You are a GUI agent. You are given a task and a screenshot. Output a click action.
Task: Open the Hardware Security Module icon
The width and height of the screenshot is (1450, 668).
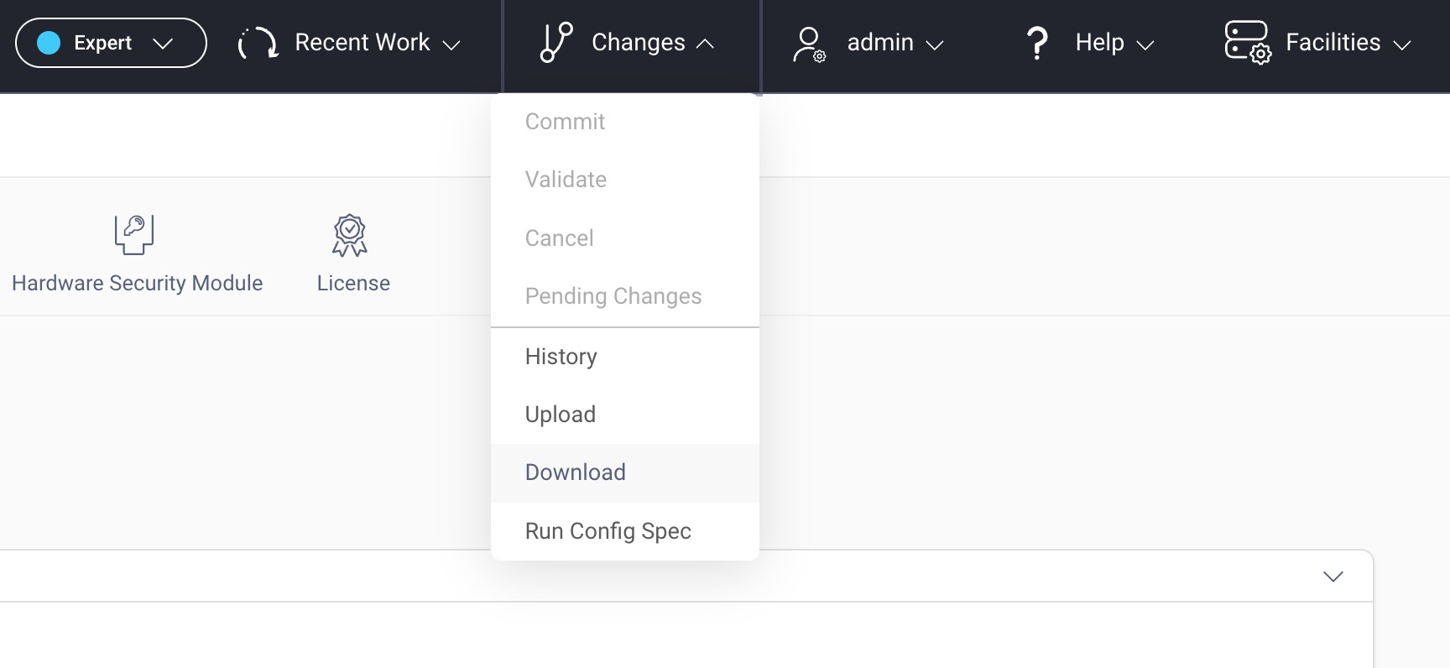(134, 234)
